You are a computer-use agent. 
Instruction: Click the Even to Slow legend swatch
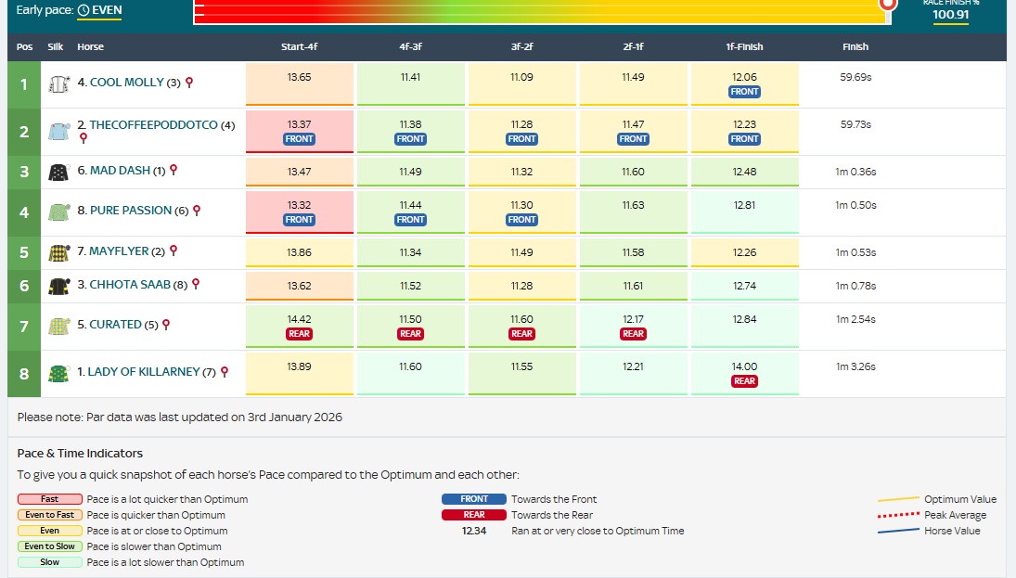[x=48, y=546]
